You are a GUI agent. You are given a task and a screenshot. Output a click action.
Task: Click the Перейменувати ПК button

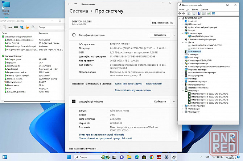coord(162,23)
